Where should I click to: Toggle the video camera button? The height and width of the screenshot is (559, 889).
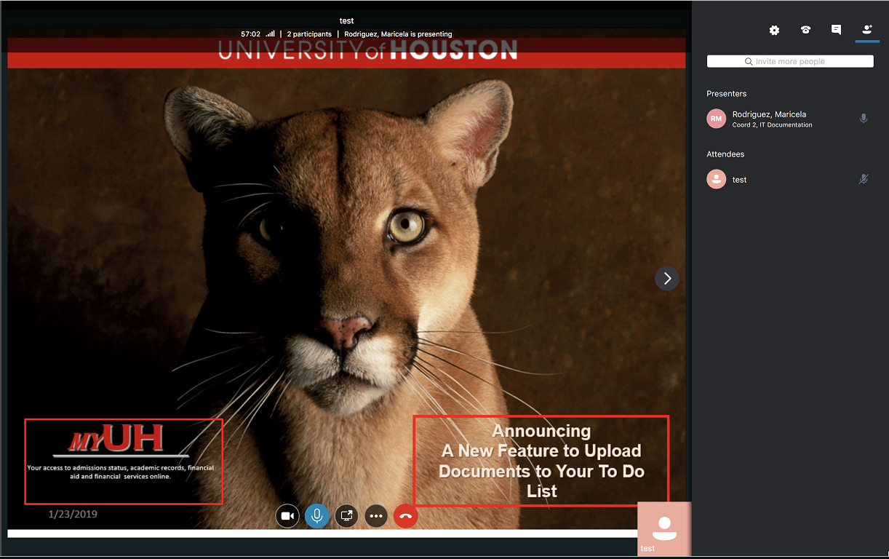pos(287,516)
